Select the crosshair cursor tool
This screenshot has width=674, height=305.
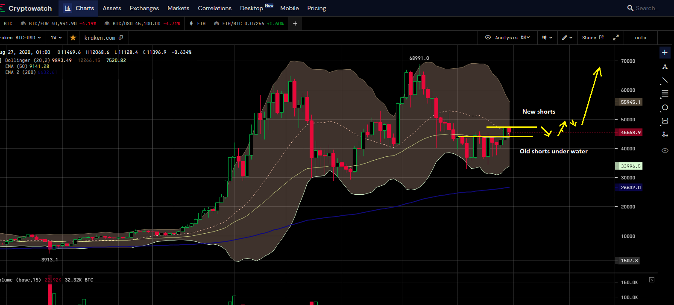pyautogui.click(x=665, y=53)
